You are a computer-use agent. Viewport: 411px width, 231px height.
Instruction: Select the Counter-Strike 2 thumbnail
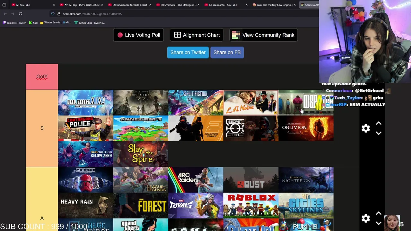pyautogui.click(x=196, y=128)
